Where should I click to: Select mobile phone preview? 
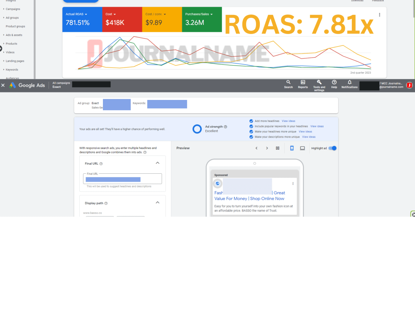click(x=292, y=148)
